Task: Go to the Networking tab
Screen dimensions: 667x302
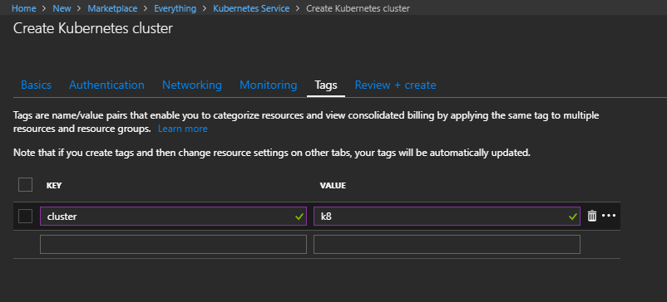Action: tap(192, 85)
